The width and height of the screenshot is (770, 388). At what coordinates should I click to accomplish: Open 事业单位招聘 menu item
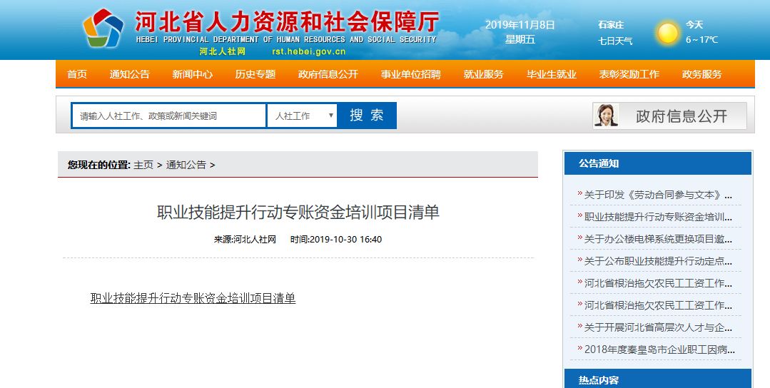pyautogui.click(x=410, y=74)
